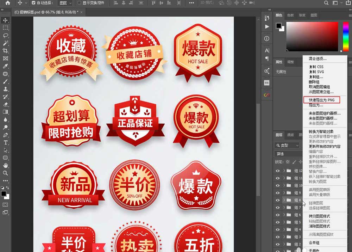The height and width of the screenshot is (252, 352).
Task: Choose 混合选项... from context menu
Action: [318, 59]
